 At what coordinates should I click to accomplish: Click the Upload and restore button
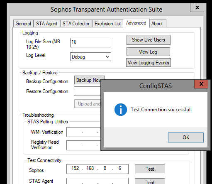[88, 104]
